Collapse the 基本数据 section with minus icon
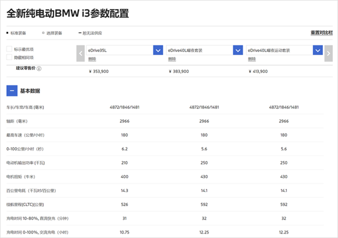This screenshot has height=238, width=338. tap(11, 90)
